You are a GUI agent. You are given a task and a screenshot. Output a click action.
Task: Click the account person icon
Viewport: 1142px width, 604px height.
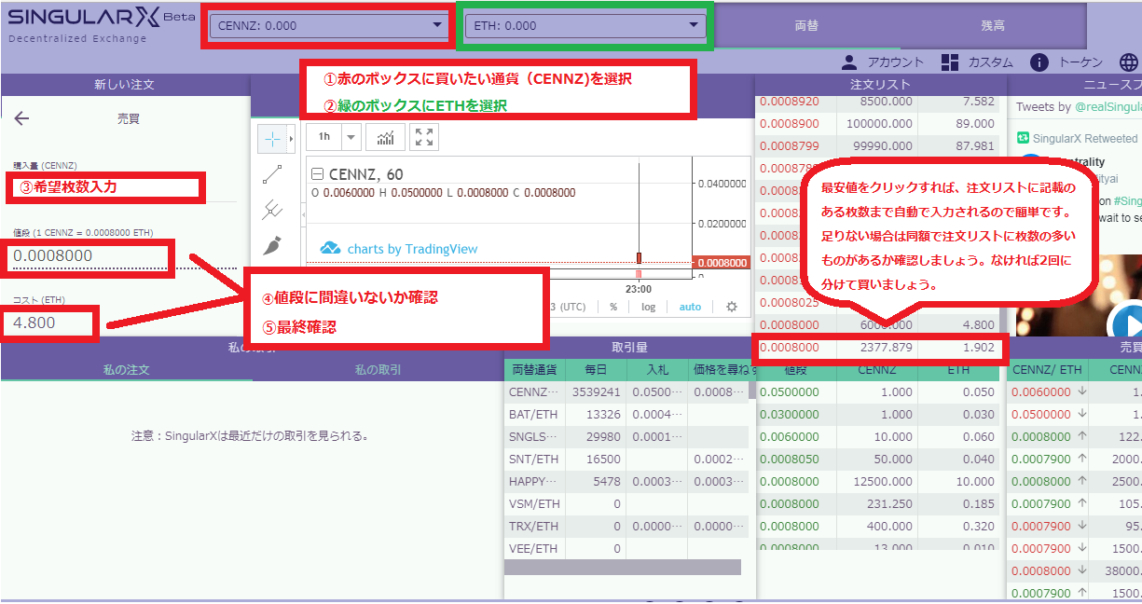click(x=848, y=62)
